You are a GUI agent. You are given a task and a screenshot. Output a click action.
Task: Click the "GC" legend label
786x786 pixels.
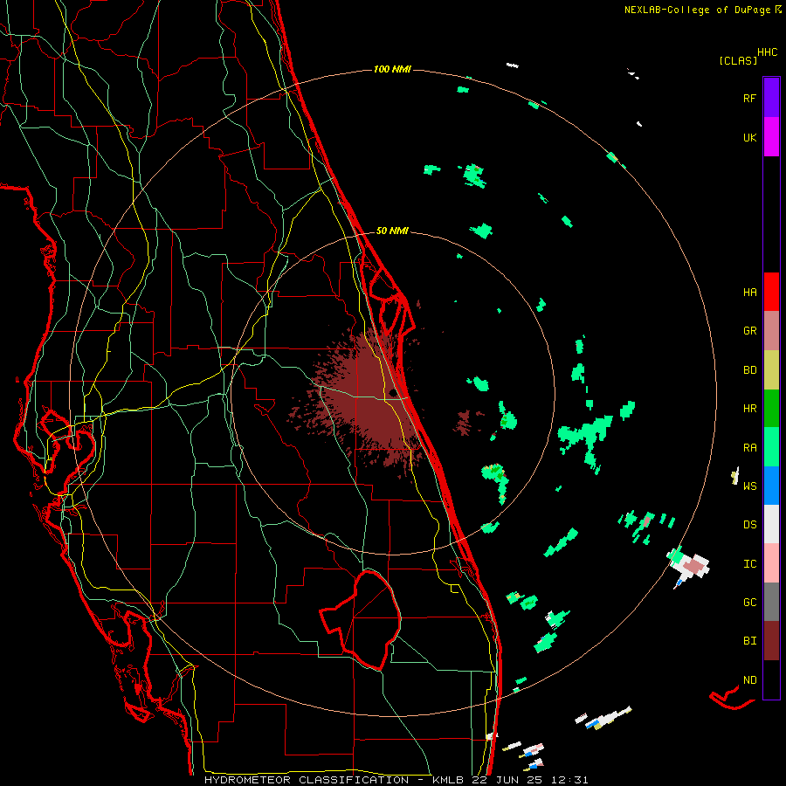[749, 603]
